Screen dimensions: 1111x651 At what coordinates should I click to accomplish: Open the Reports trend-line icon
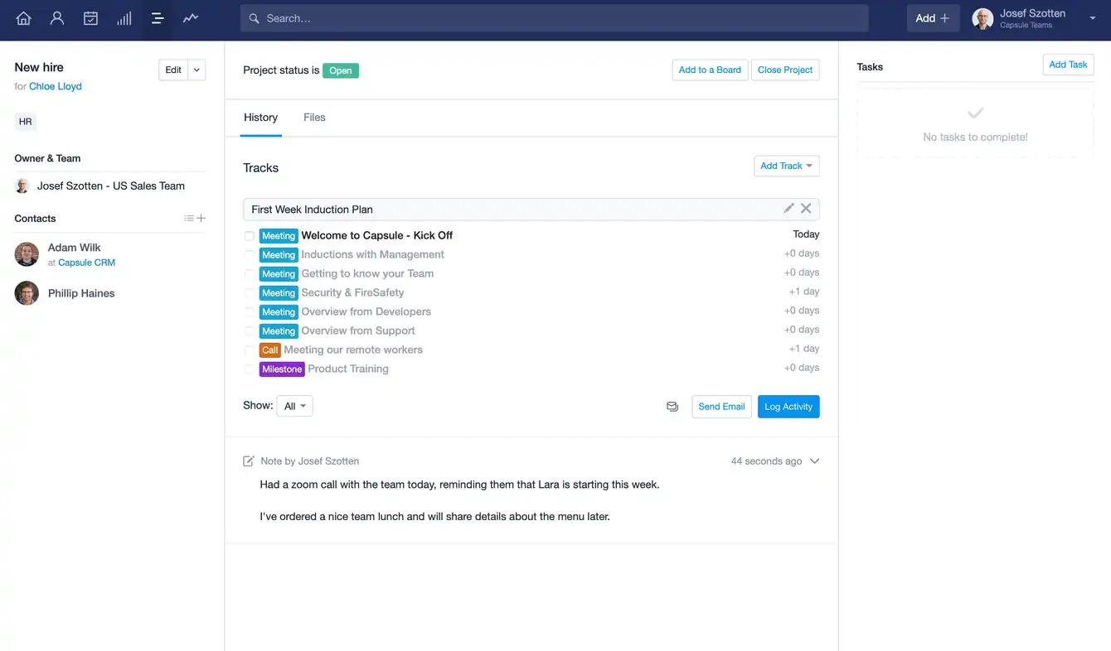click(x=191, y=18)
